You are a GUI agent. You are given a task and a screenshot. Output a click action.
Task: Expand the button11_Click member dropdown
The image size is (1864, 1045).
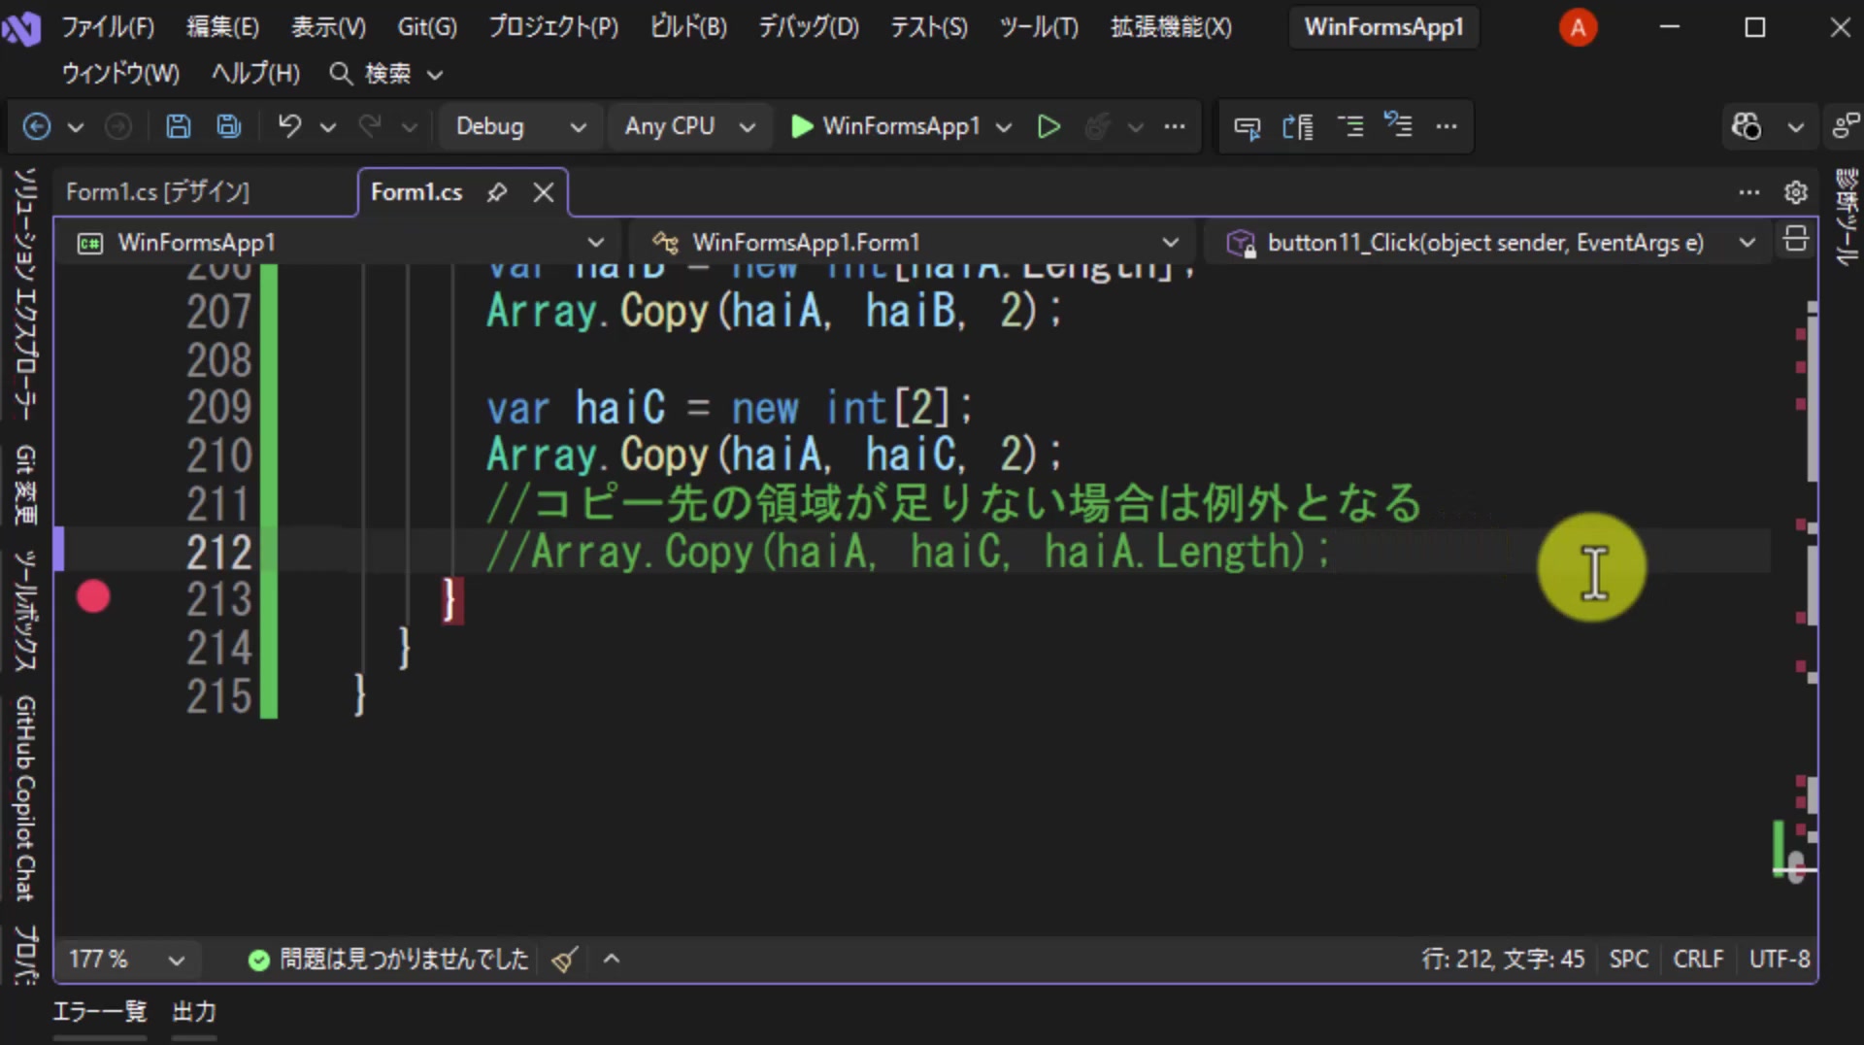(x=1487, y=243)
